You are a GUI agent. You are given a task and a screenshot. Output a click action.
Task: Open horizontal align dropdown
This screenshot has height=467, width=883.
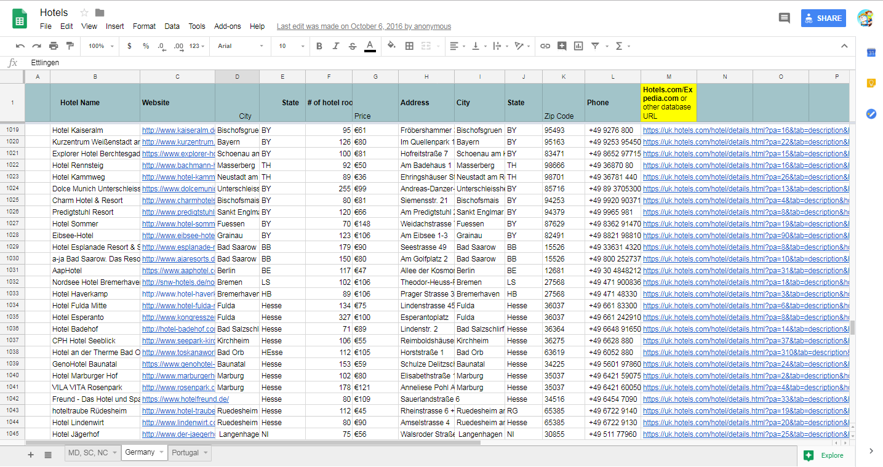coord(457,46)
